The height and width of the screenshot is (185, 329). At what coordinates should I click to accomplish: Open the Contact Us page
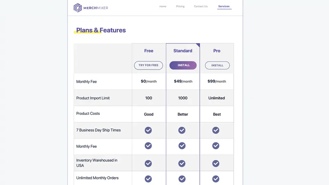[201, 6]
